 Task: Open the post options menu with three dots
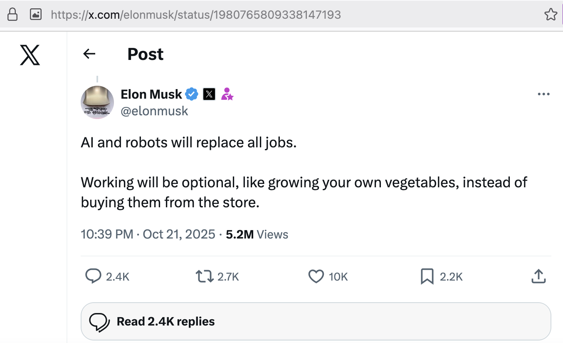coord(543,94)
